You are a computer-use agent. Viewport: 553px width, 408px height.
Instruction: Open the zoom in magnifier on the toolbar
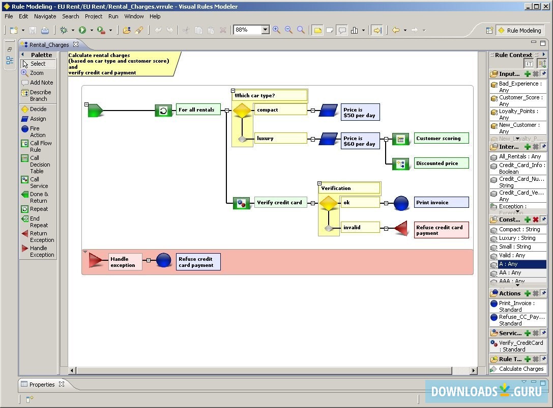point(276,30)
